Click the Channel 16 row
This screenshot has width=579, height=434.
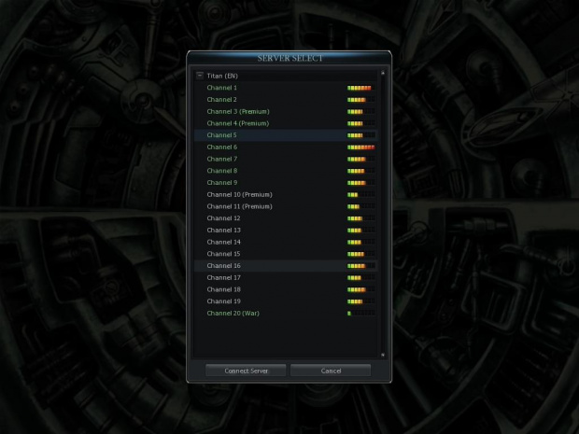point(286,266)
